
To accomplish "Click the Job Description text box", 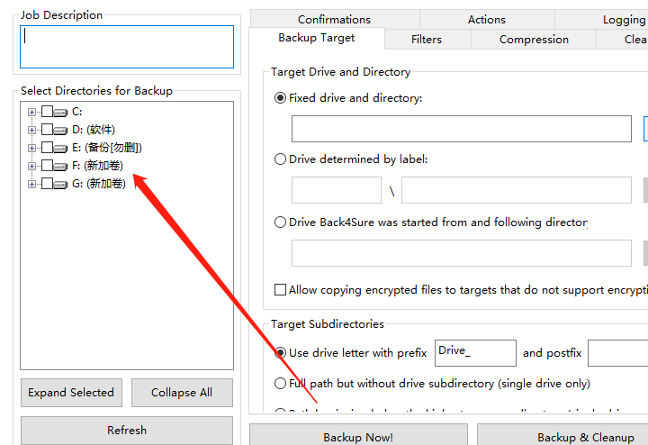I will pos(127,47).
